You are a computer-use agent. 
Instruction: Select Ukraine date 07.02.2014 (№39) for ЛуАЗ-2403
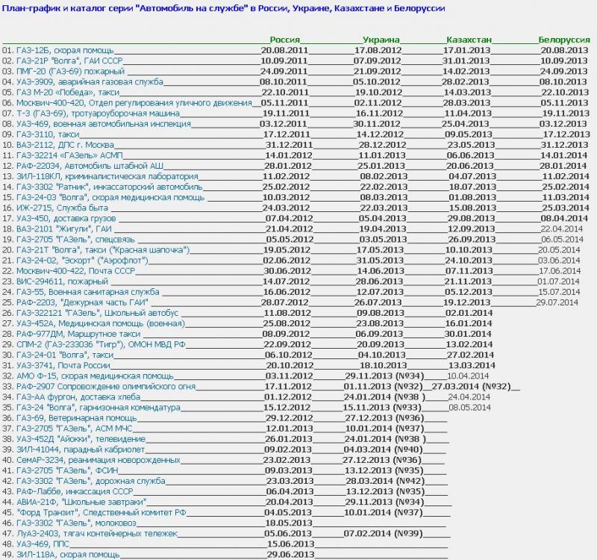tap(384, 533)
